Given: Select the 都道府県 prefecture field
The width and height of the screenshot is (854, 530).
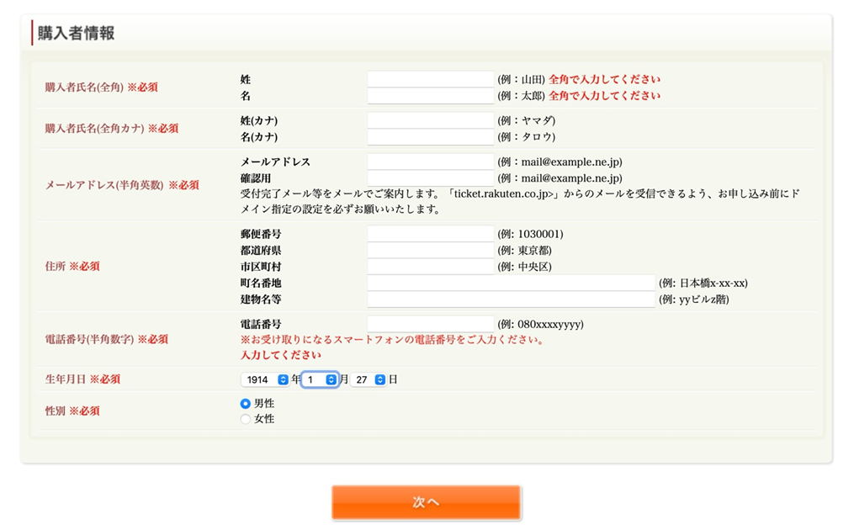Looking at the screenshot, I should click(430, 251).
